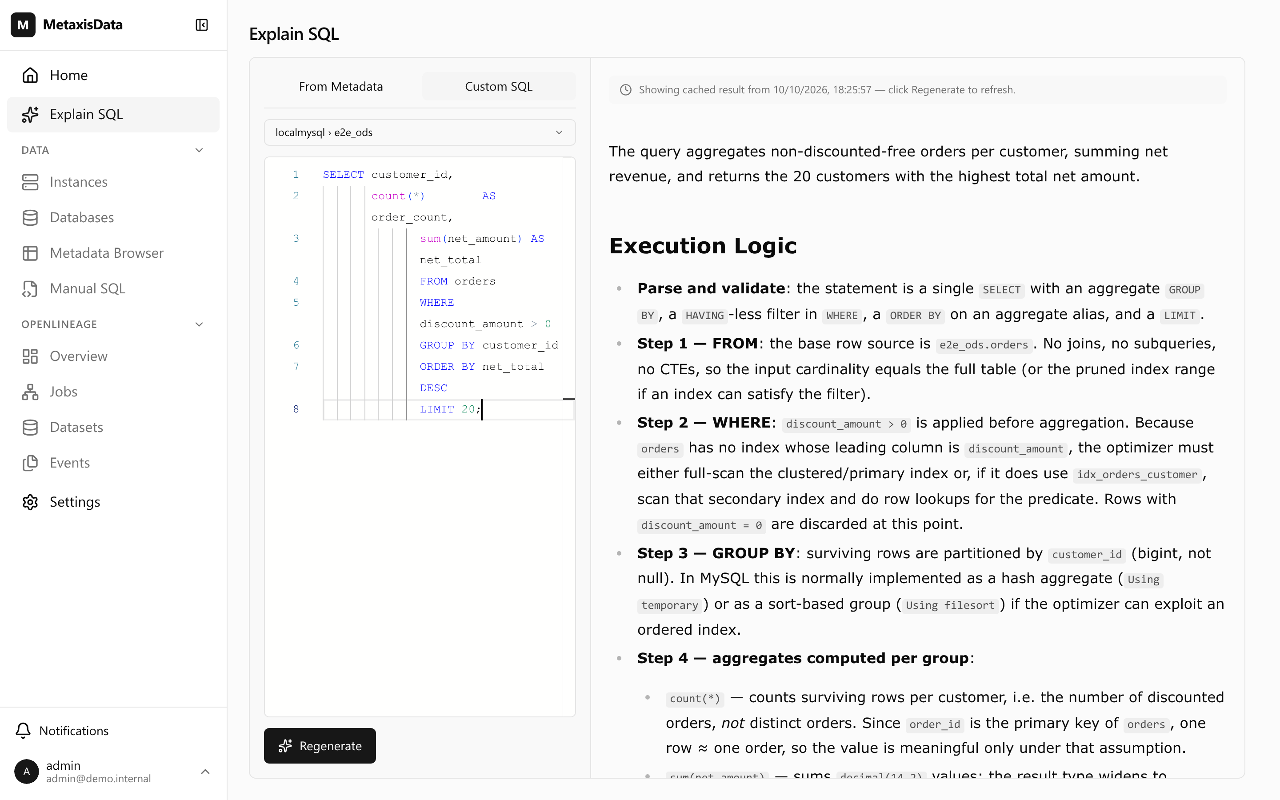Open Events copy icon
Viewport: 1280px width, 800px height.
point(30,462)
